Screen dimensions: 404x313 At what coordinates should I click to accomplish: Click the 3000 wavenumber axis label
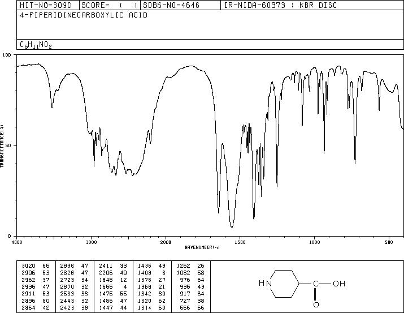[91, 242]
